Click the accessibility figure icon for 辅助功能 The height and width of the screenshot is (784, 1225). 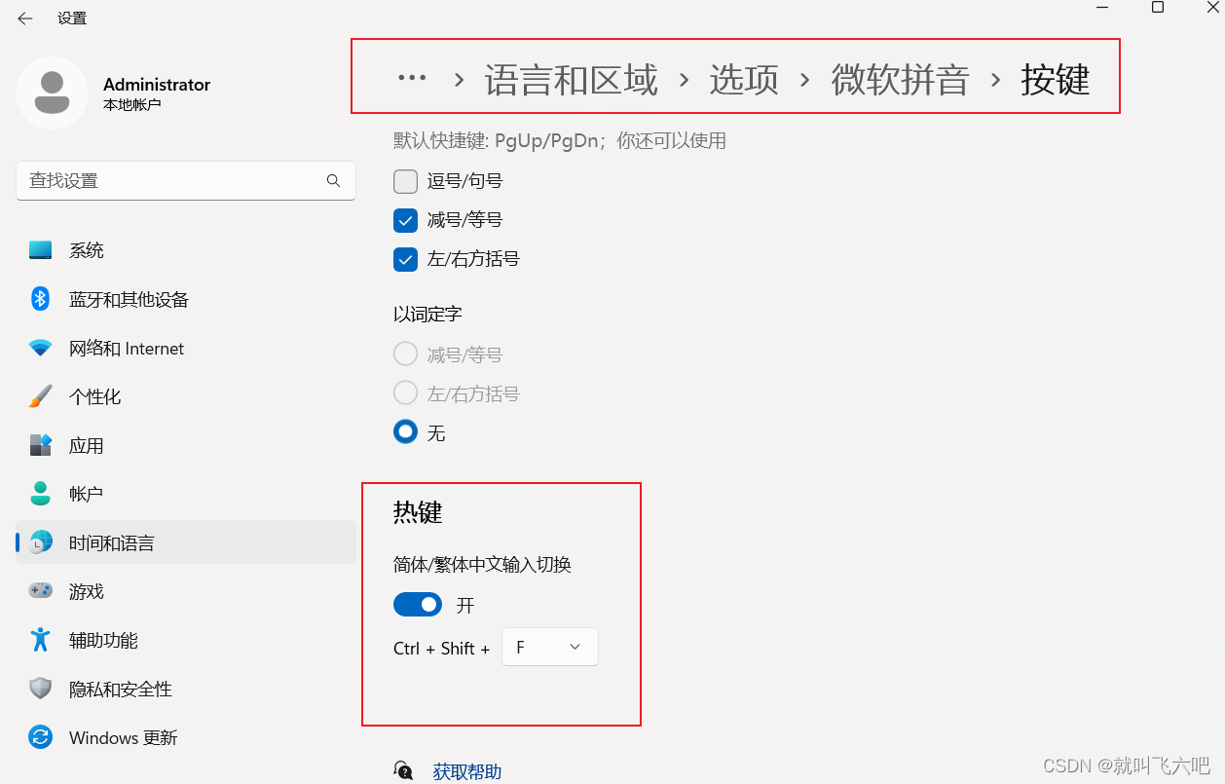tap(40, 640)
